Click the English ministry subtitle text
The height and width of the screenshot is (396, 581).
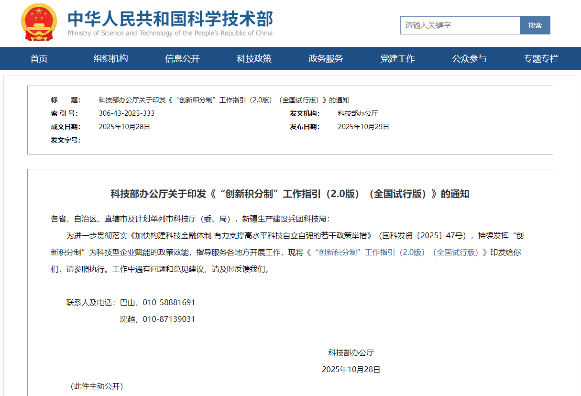coord(171,33)
